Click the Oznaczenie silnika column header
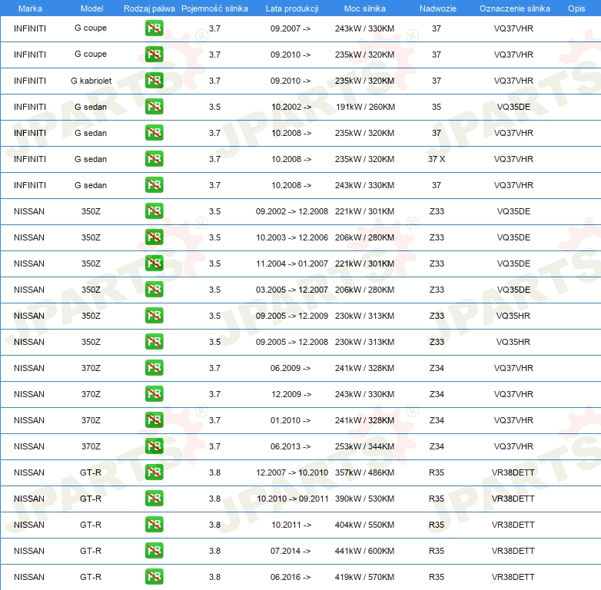Image resolution: width=601 pixels, height=590 pixels. click(x=514, y=8)
